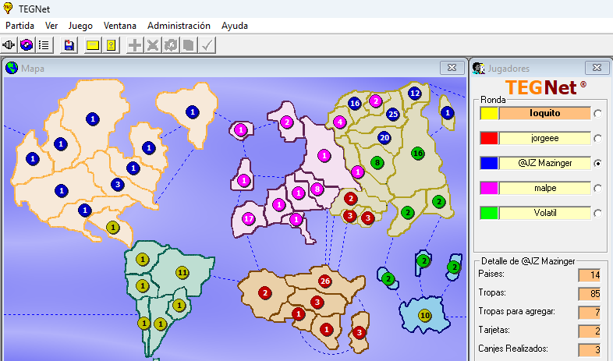Click the jorgeee player name button
This screenshot has width=613, height=361.
click(x=545, y=138)
